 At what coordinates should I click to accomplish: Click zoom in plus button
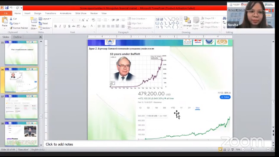268,150
